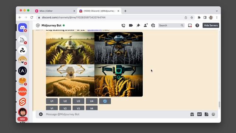Close the Mixo Editor tab
This screenshot has width=236, height=133.
(x=74, y=11)
